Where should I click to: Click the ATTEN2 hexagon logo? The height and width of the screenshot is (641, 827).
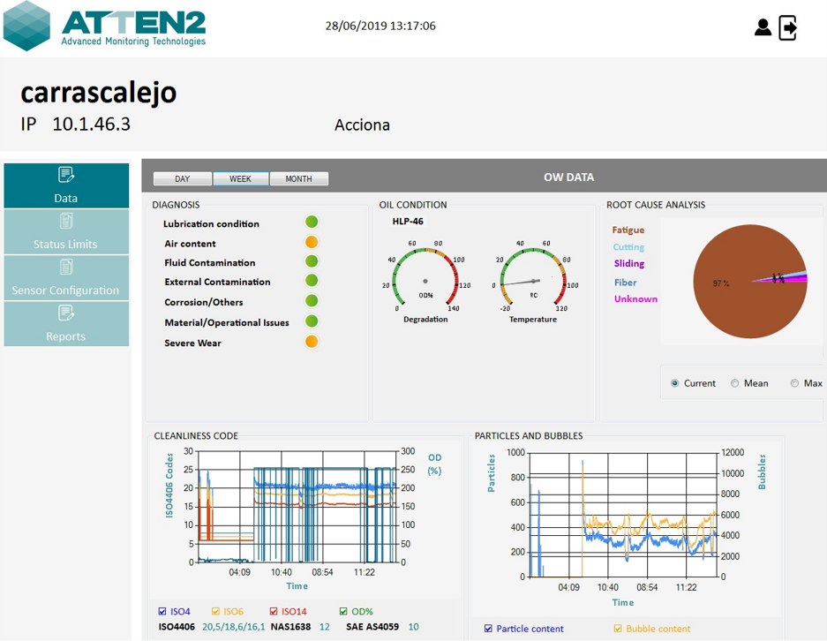pyautogui.click(x=26, y=26)
